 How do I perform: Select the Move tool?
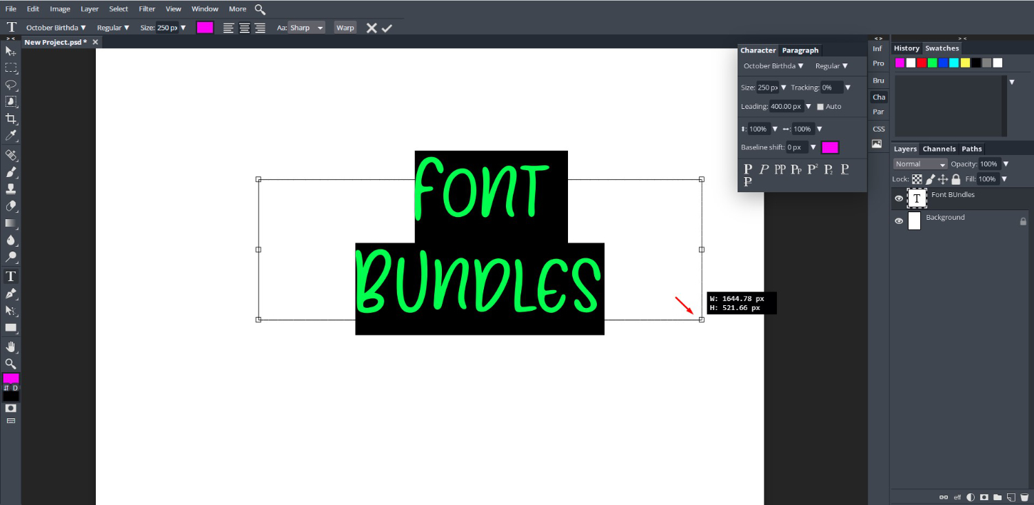click(x=11, y=51)
